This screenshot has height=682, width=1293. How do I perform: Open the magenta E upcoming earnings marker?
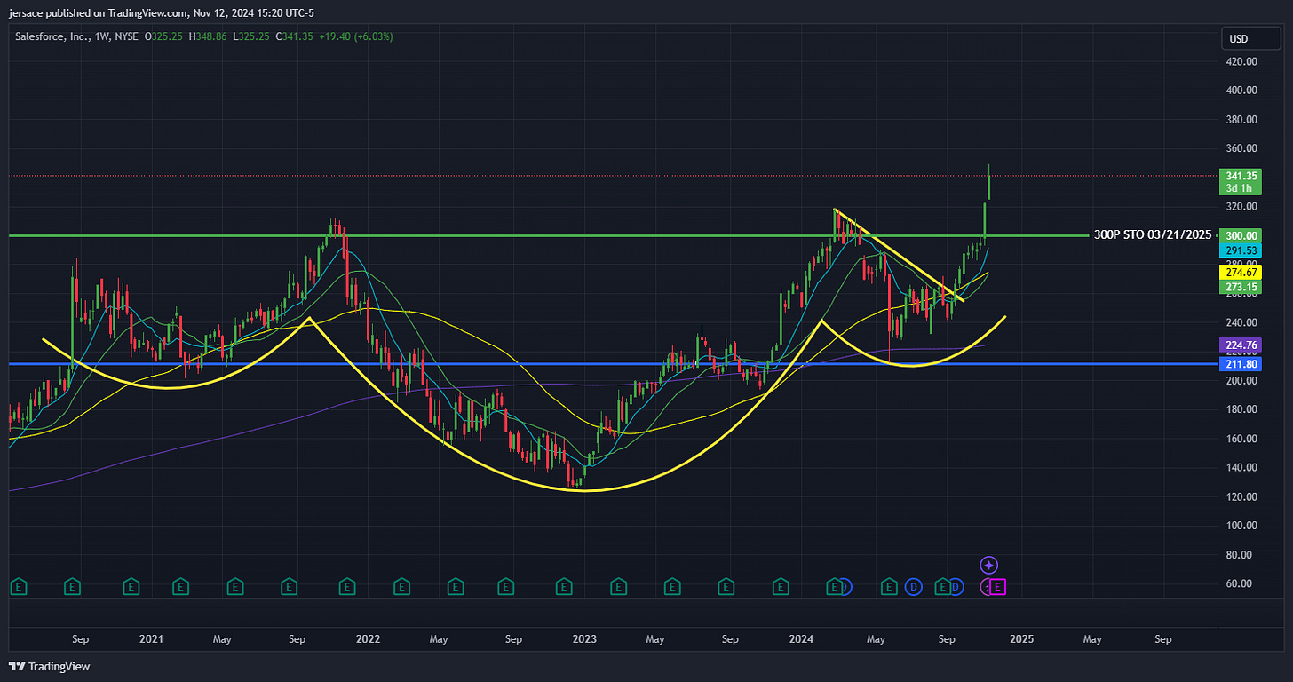point(998,586)
